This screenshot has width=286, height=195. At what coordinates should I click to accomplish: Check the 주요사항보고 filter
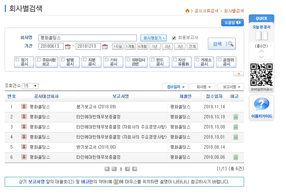(x=39, y=60)
